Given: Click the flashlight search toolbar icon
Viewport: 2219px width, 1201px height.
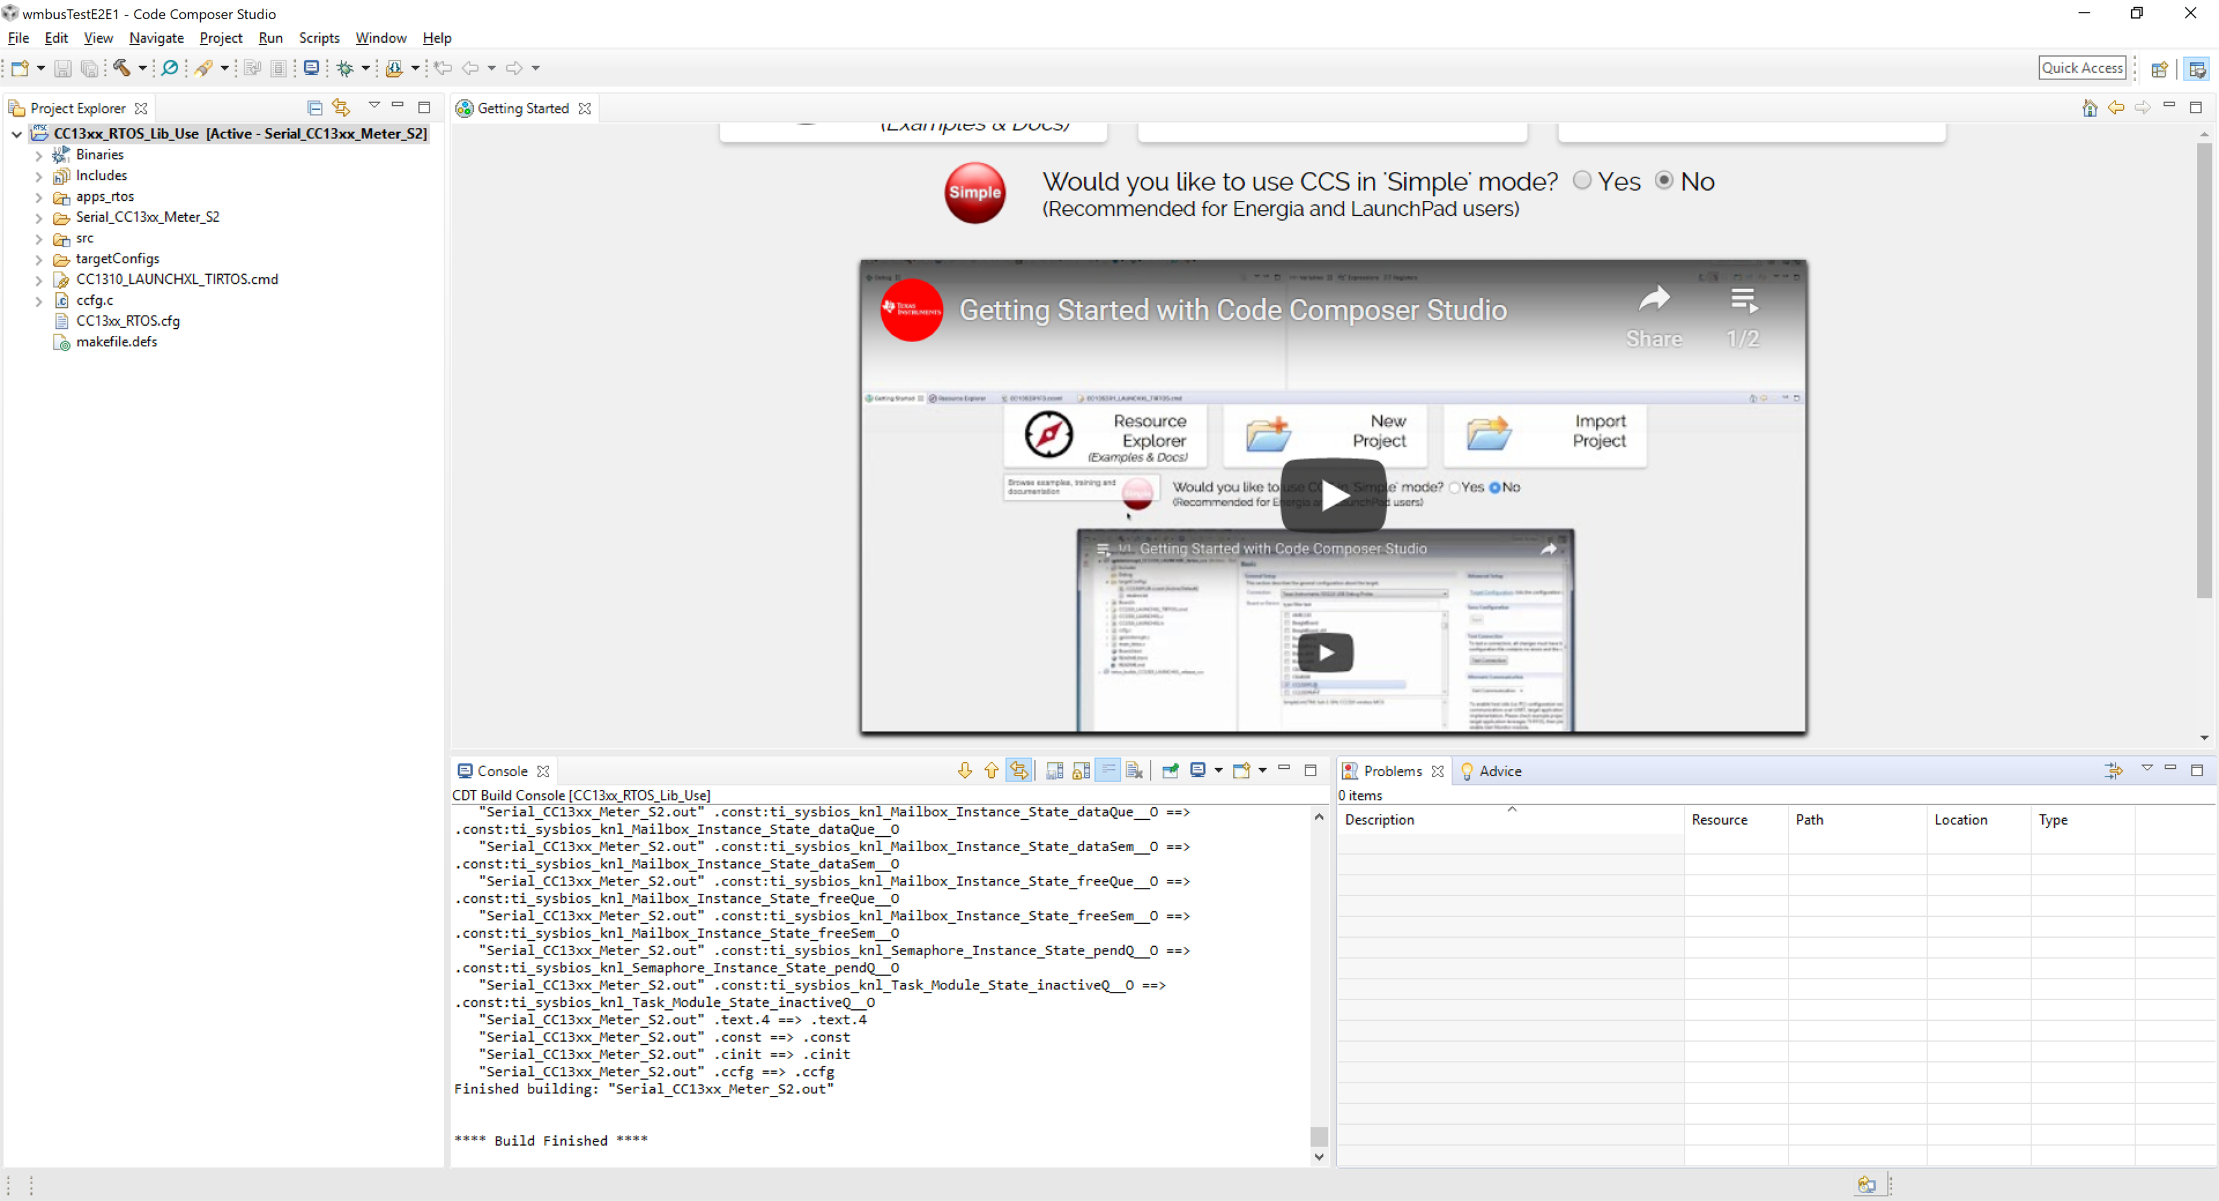Looking at the screenshot, I should pos(204,68).
